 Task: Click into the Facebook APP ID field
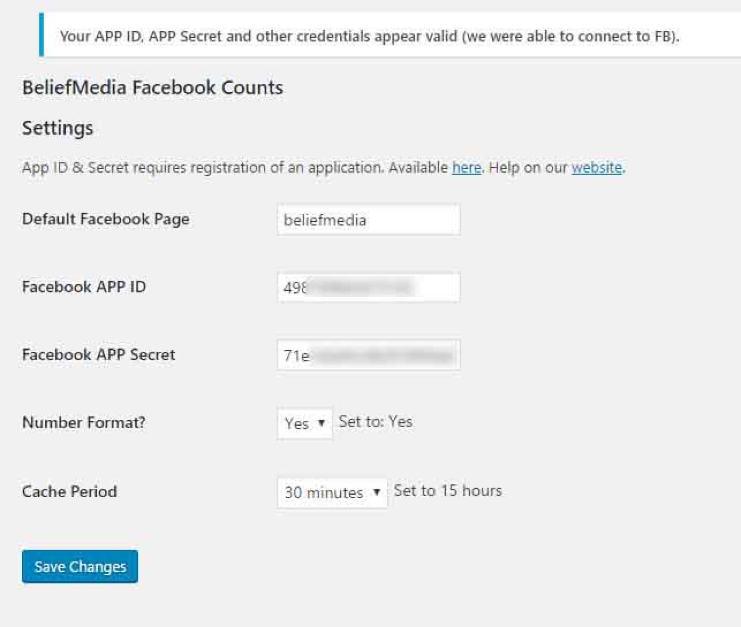369,287
